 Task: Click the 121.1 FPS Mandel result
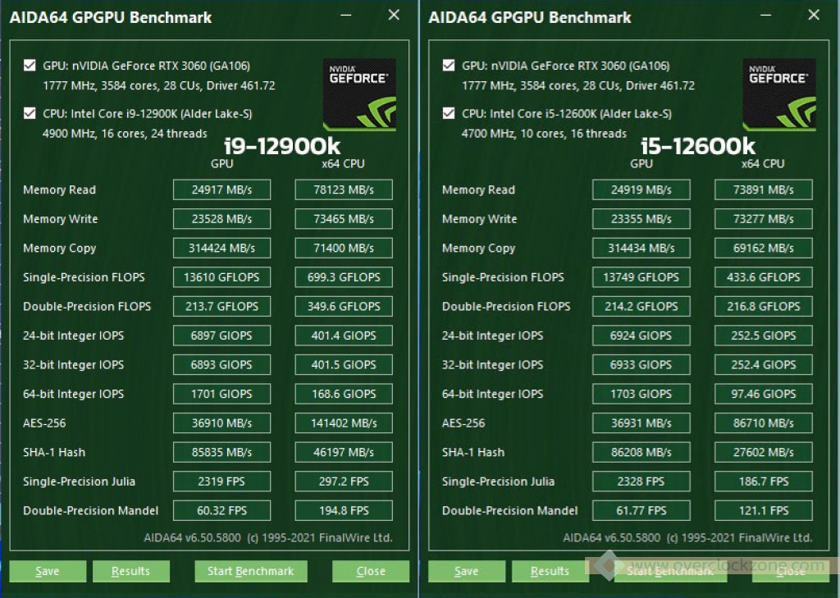click(x=764, y=511)
